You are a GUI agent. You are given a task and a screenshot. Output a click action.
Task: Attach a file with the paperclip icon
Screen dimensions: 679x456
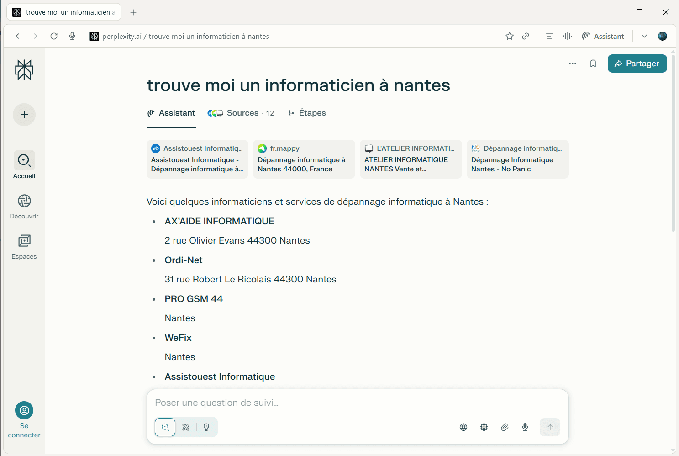coord(505,427)
